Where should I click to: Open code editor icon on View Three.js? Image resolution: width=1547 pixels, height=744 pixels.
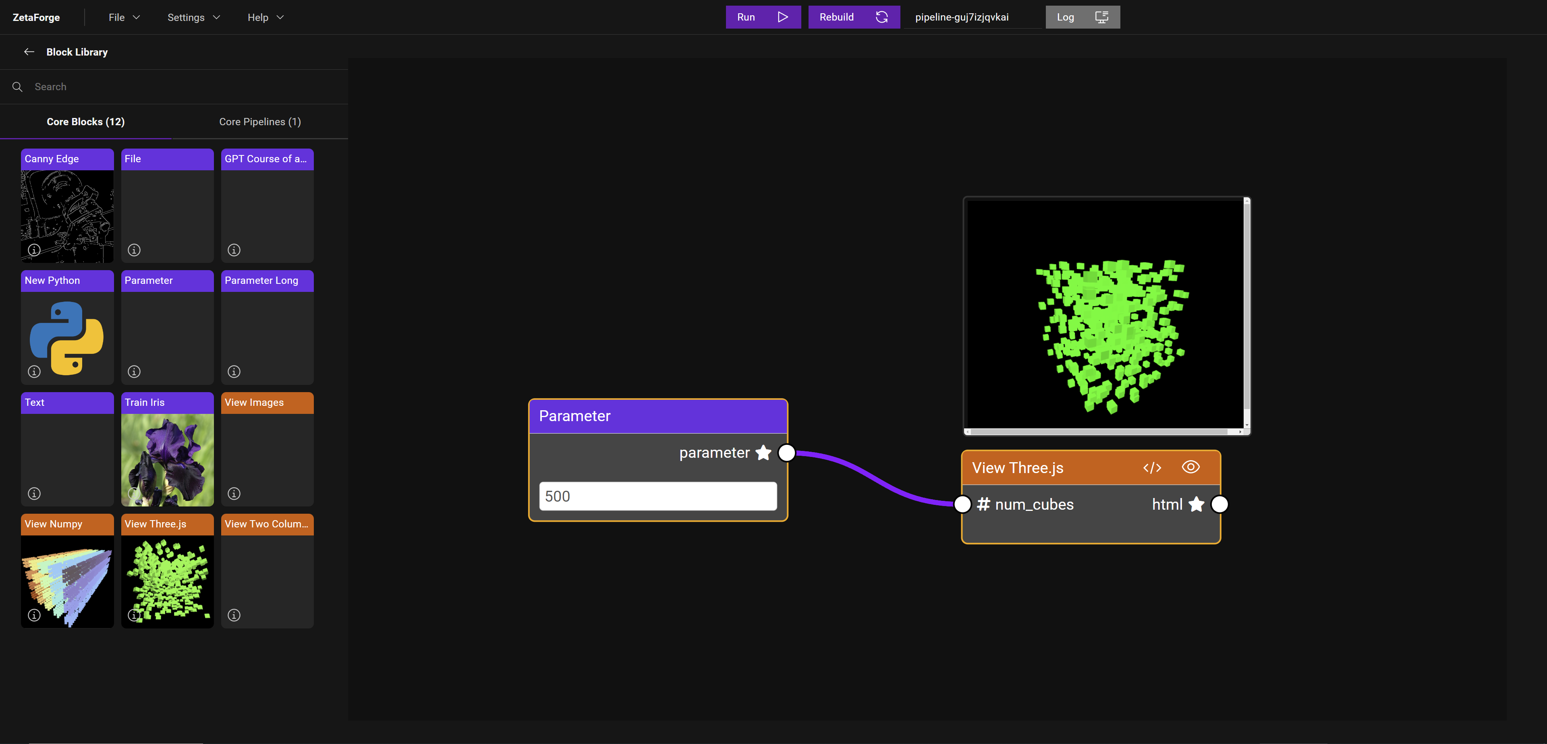click(1152, 468)
